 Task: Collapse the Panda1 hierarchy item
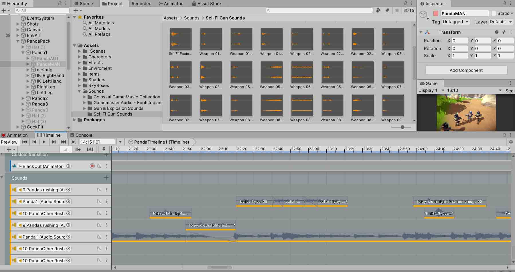tap(23, 53)
